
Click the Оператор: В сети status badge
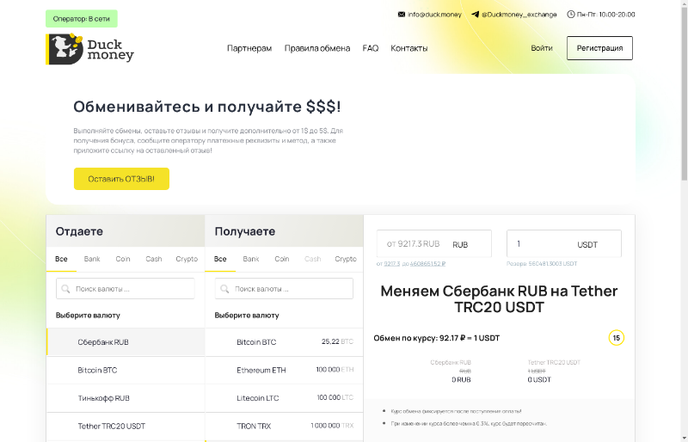click(81, 19)
